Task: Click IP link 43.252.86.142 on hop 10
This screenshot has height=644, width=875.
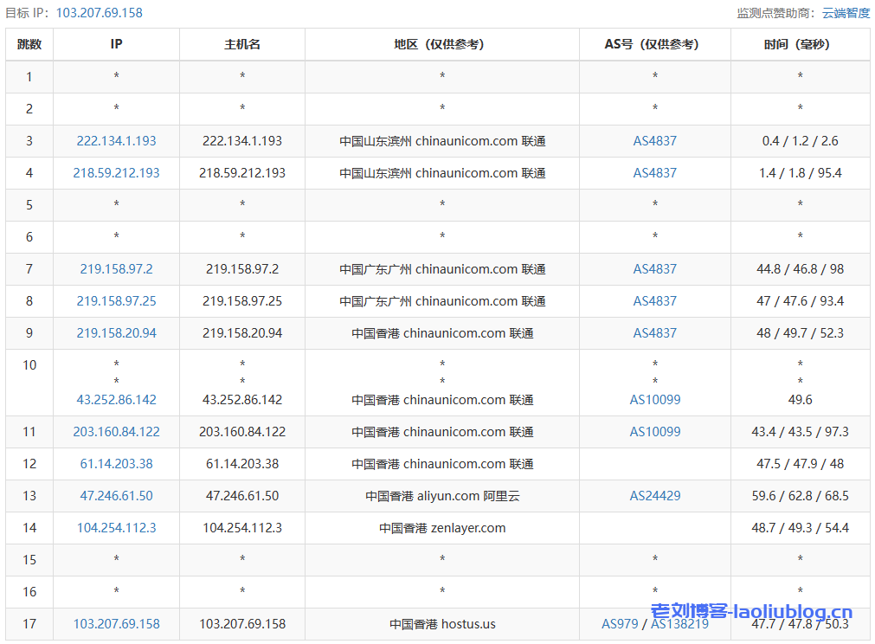Action: pyautogui.click(x=115, y=399)
